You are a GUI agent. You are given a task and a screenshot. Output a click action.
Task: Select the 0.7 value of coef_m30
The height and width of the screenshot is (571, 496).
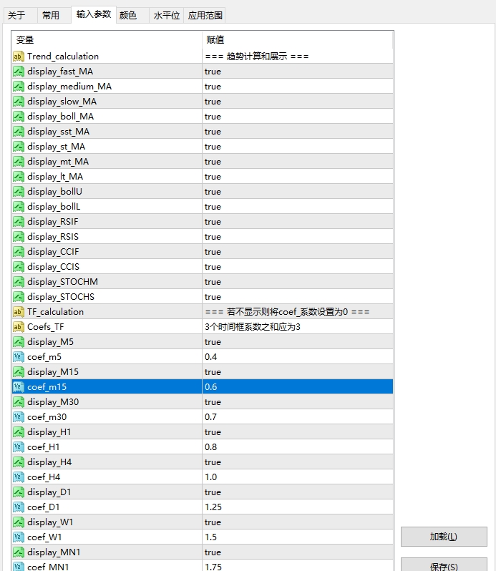pos(211,417)
